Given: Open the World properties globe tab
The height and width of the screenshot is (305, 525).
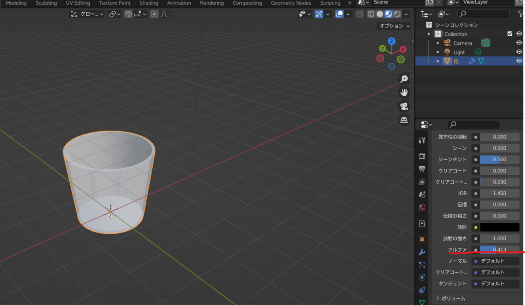Looking at the screenshot, I should pyautogui.click(x=422, y=207).
